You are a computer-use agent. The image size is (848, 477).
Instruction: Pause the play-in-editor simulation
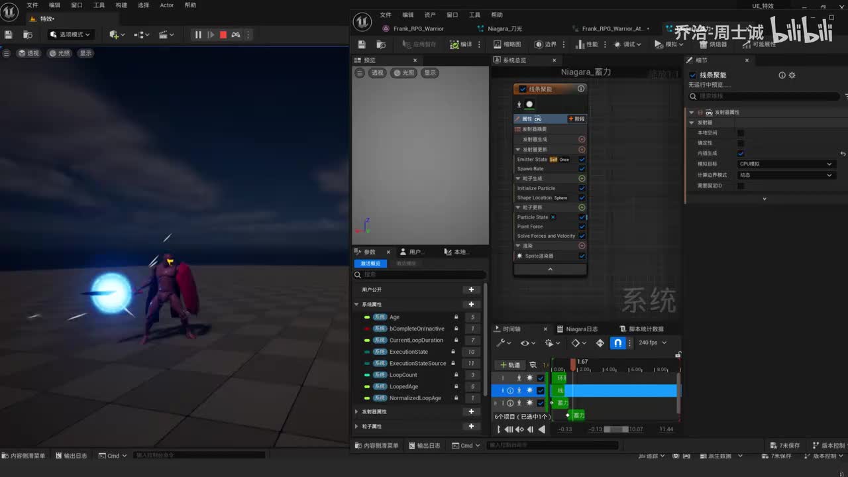197,34
